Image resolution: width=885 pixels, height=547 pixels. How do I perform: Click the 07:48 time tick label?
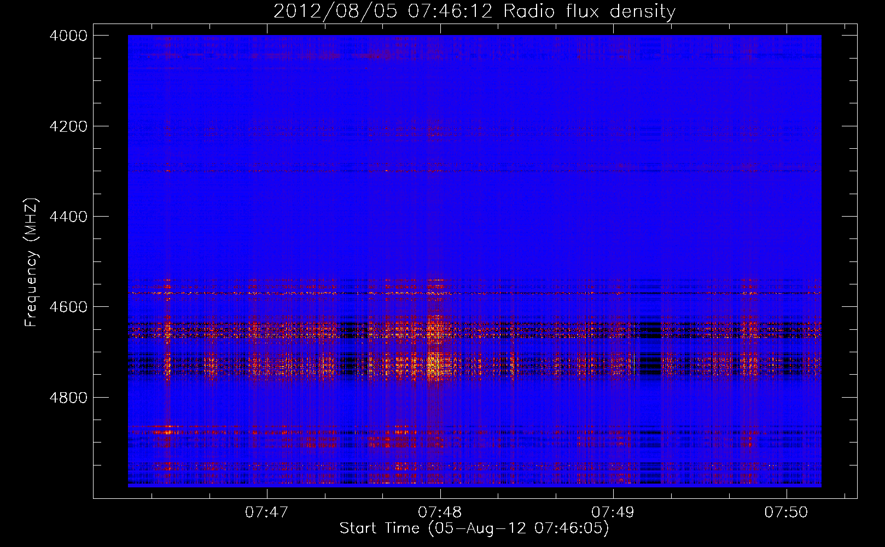(x=440, y=512)
